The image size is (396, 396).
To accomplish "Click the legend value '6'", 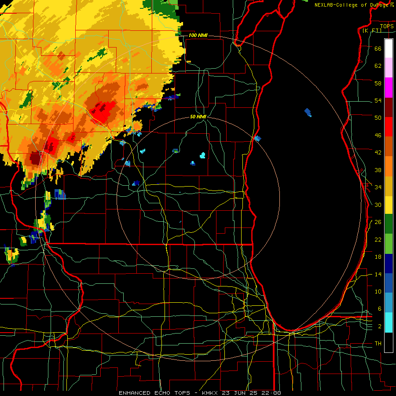I will (x=380, y=309).
